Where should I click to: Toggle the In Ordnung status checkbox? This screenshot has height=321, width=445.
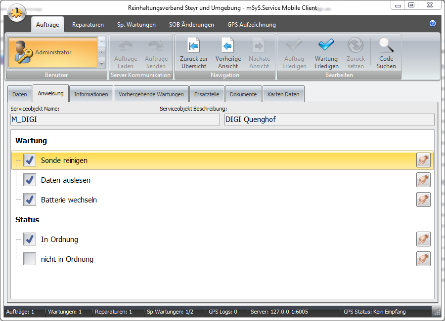(x=30, y=240)
